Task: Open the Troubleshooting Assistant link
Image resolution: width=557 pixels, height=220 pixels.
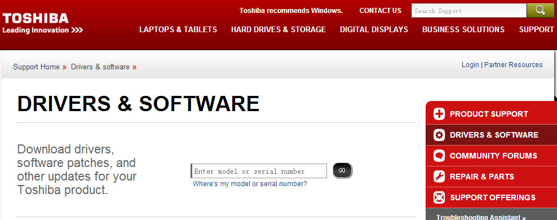Action: coord(481,217)
